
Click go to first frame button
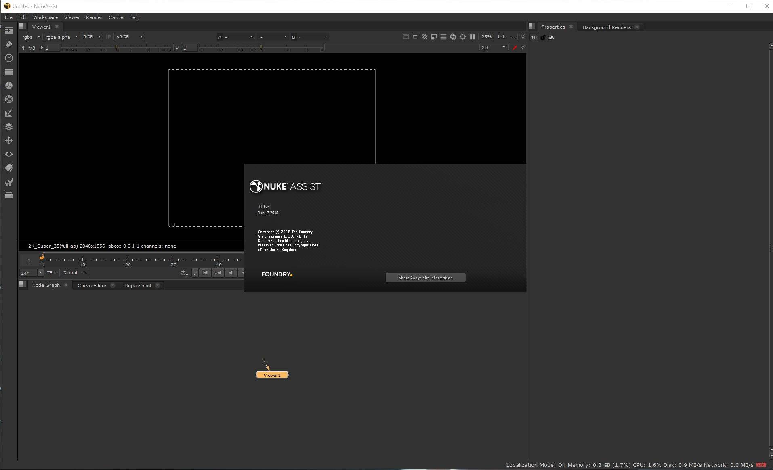[x=205, y=273]
